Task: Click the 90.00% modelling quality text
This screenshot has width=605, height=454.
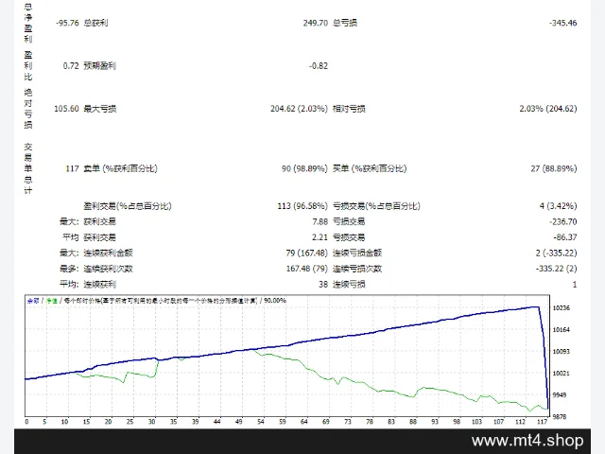Action: point(275,301)
